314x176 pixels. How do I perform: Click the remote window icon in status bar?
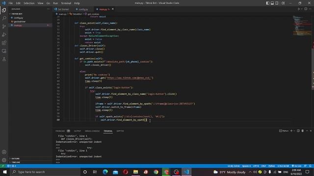[x=3, y=166]
